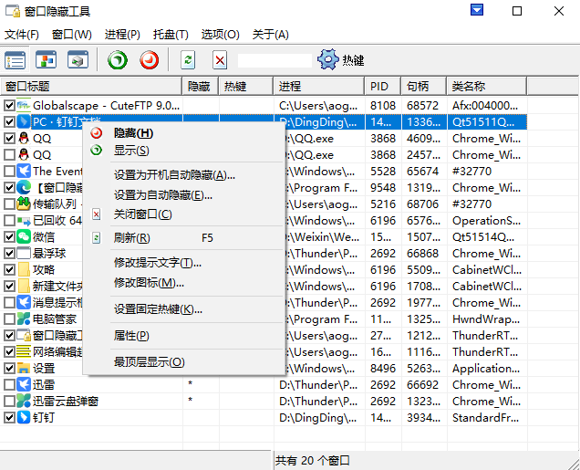The height and width of the screenshot is (470, 580).
Task: Sort by the 类名称 column header
Action: coord(487,86)
